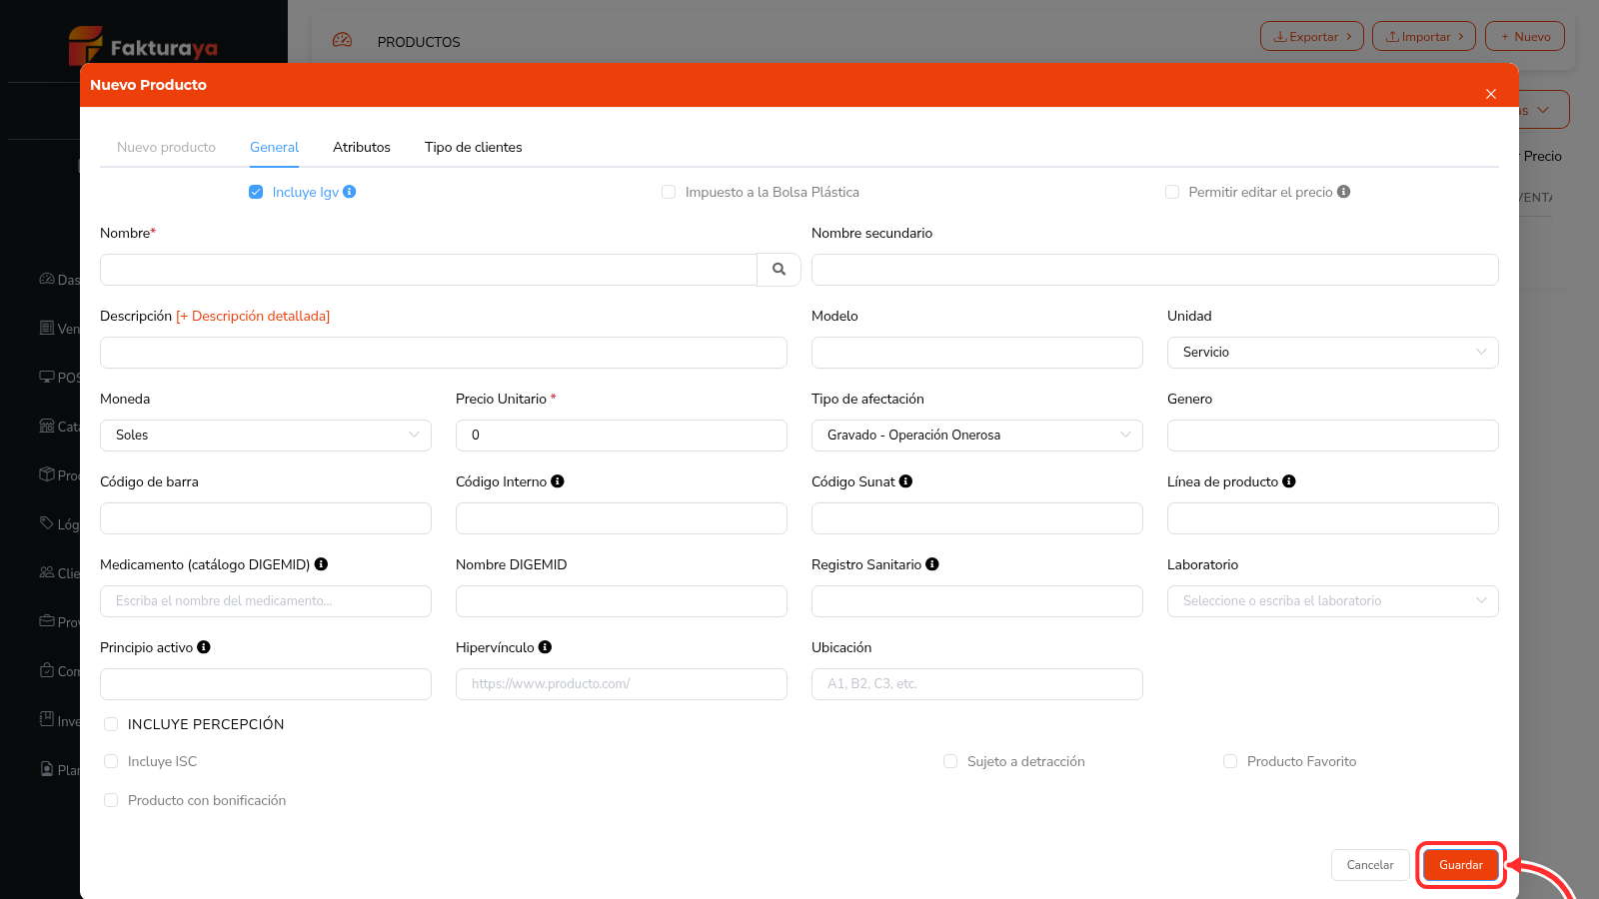Click the Clientes people icon in the sidebar
This screenshot has width=1599, height=899.
coord(47,572)
